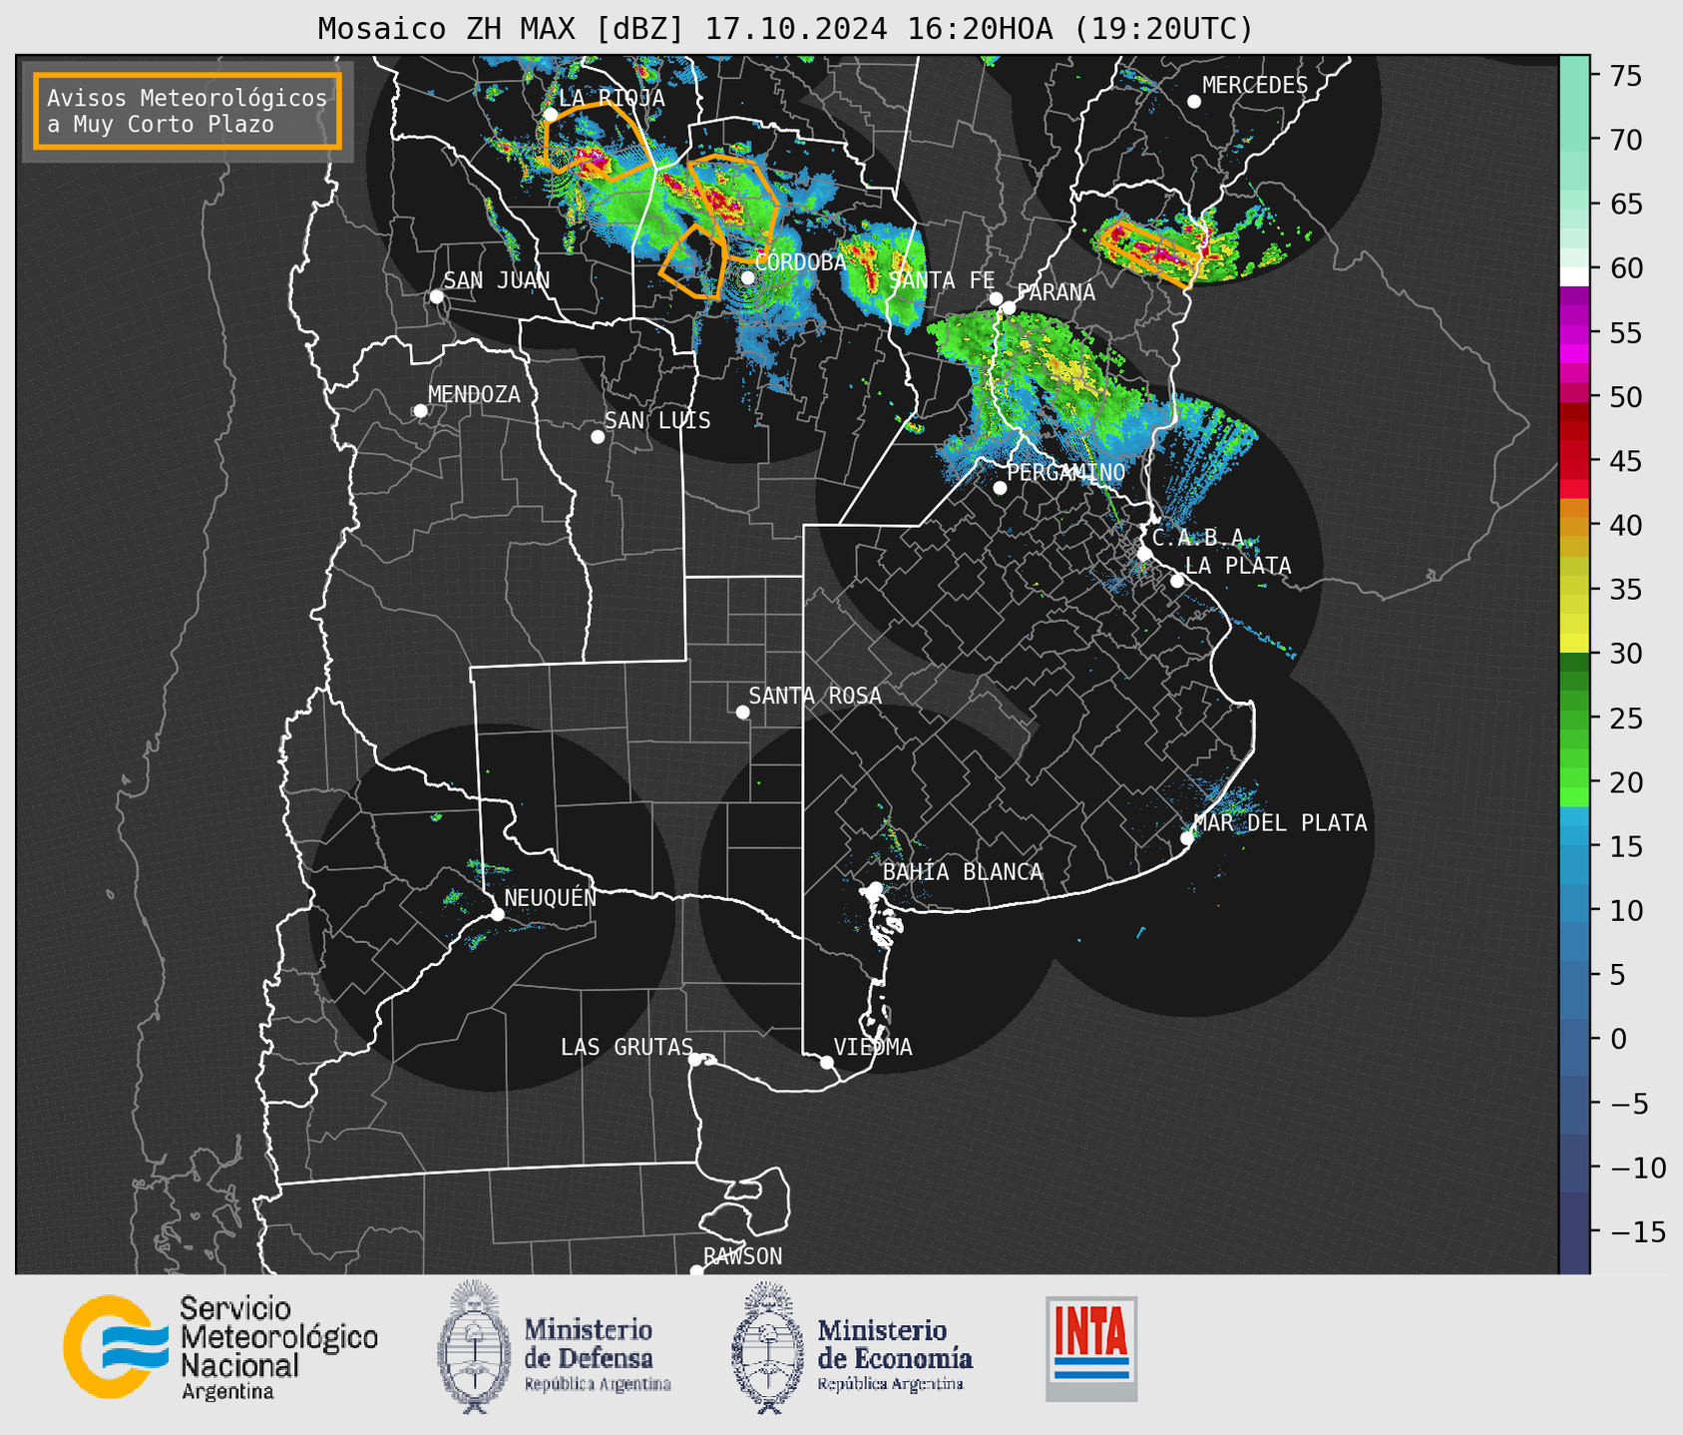Click the LAS GRUTAS city dot

tap(695, 1060)
